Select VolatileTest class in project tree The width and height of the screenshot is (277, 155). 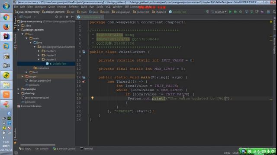(x=46, y=64)
